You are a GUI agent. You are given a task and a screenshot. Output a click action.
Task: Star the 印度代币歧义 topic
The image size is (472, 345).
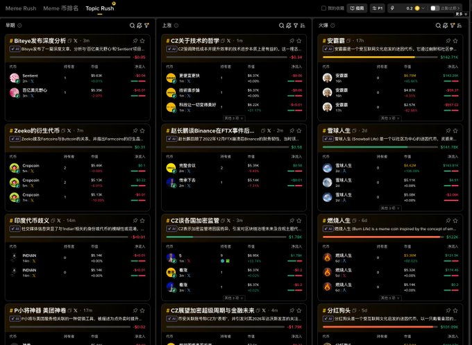tap(142, 220)
